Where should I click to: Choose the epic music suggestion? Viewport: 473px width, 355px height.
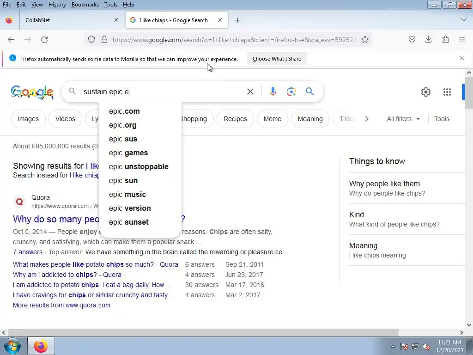pyautogui.click(x=140, y=195)
